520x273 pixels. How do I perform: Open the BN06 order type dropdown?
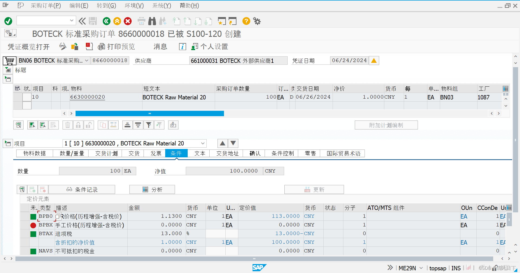click(x=87, y=61)
